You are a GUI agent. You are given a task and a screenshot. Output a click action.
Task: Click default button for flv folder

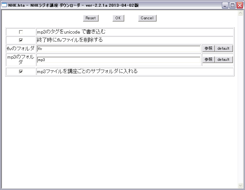pyautogui.click(x=223, y=48)
